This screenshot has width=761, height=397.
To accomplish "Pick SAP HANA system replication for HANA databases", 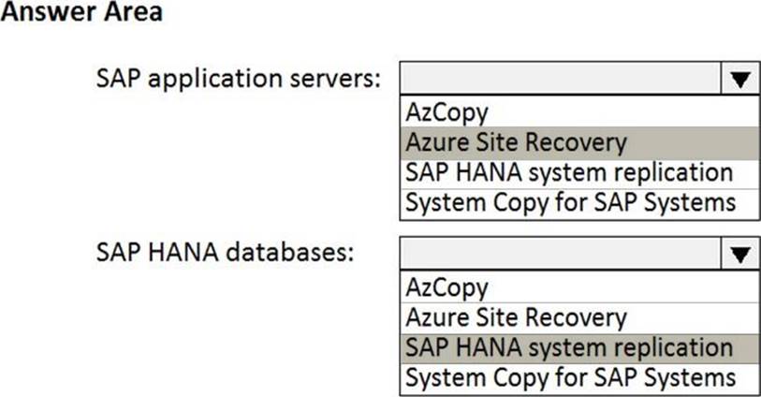I will pos(569,346).
